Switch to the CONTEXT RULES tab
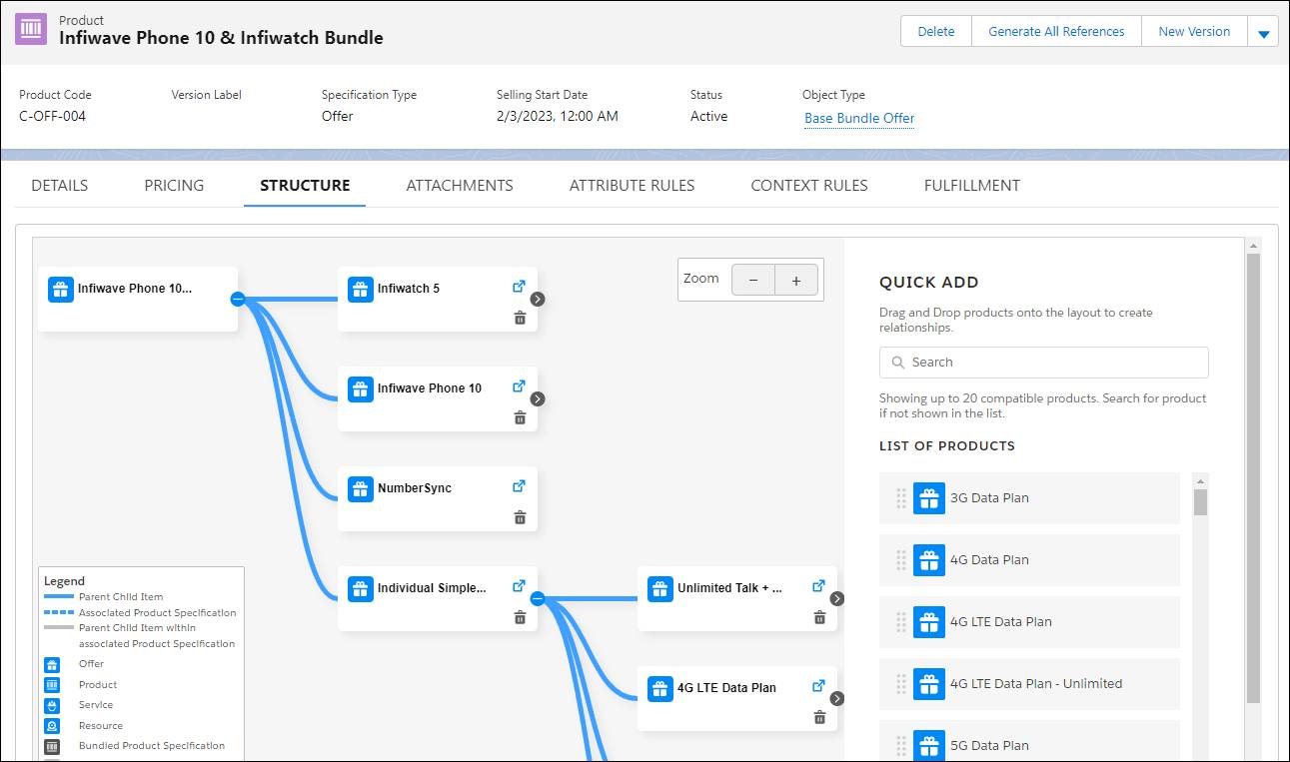Screen dimensions: 1290x762 (x=809, y=186)
